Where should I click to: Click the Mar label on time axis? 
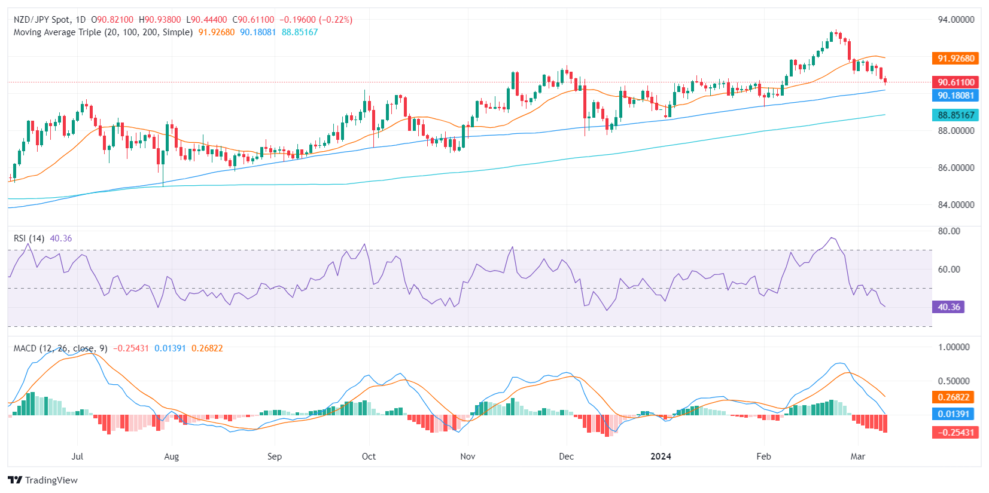(x=858, y=457)
